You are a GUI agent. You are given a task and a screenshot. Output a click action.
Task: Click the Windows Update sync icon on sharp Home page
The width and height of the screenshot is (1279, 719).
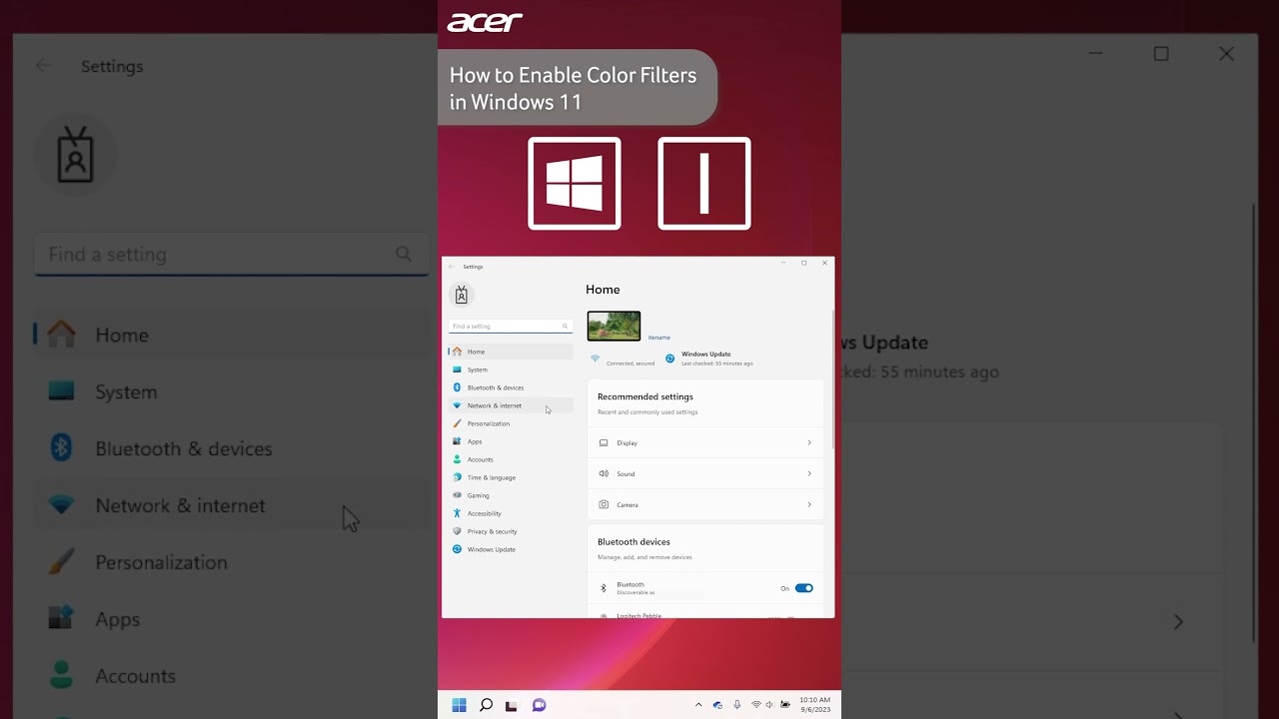coord(670,359)
